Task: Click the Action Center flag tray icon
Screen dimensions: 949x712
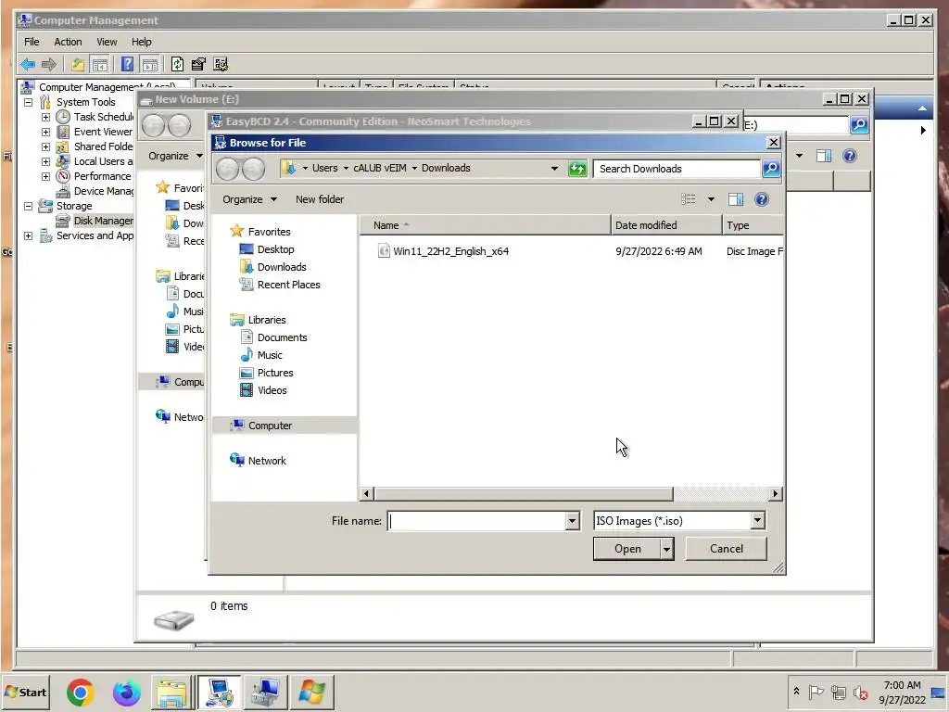Action: pyautogui.click(x=816, y=692)
